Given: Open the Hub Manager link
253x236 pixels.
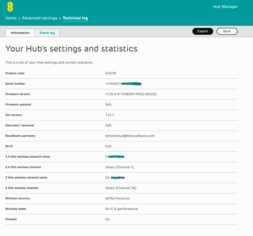Looking at the screenshot, I should pyautogui.click(x=225, y=7).
